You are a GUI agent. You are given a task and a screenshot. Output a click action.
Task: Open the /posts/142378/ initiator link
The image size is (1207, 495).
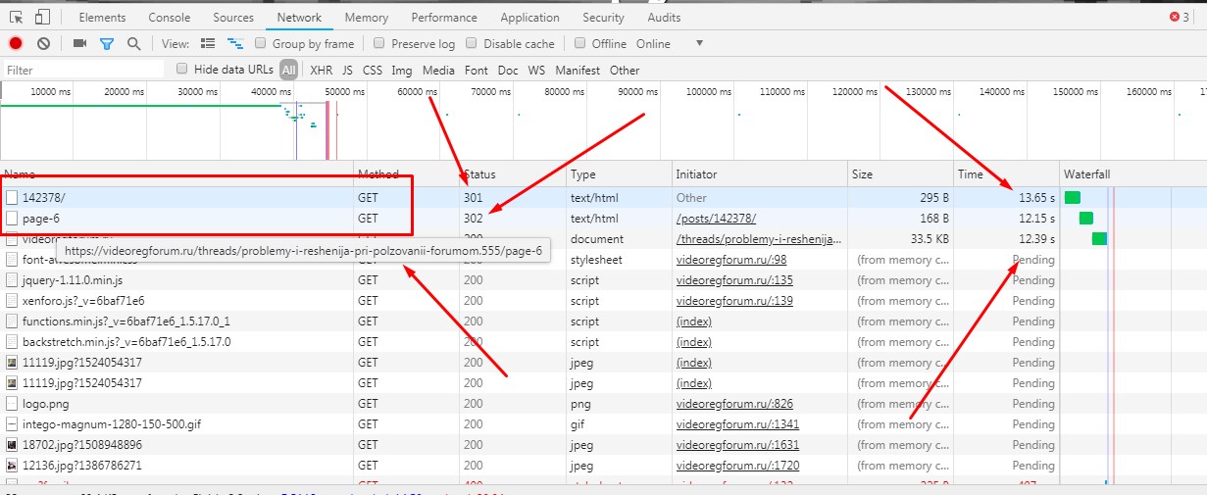click(716, 219)
